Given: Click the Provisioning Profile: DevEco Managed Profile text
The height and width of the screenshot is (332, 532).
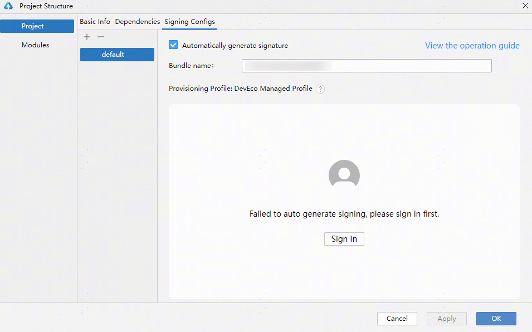Looking at the screenshot, I should 241,89.
